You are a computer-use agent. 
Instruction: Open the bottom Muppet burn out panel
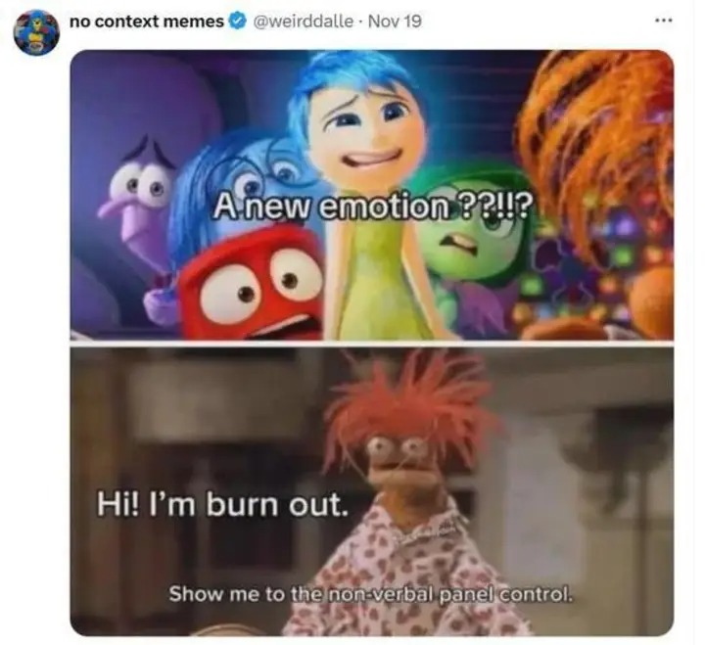[x=372, y=491]
